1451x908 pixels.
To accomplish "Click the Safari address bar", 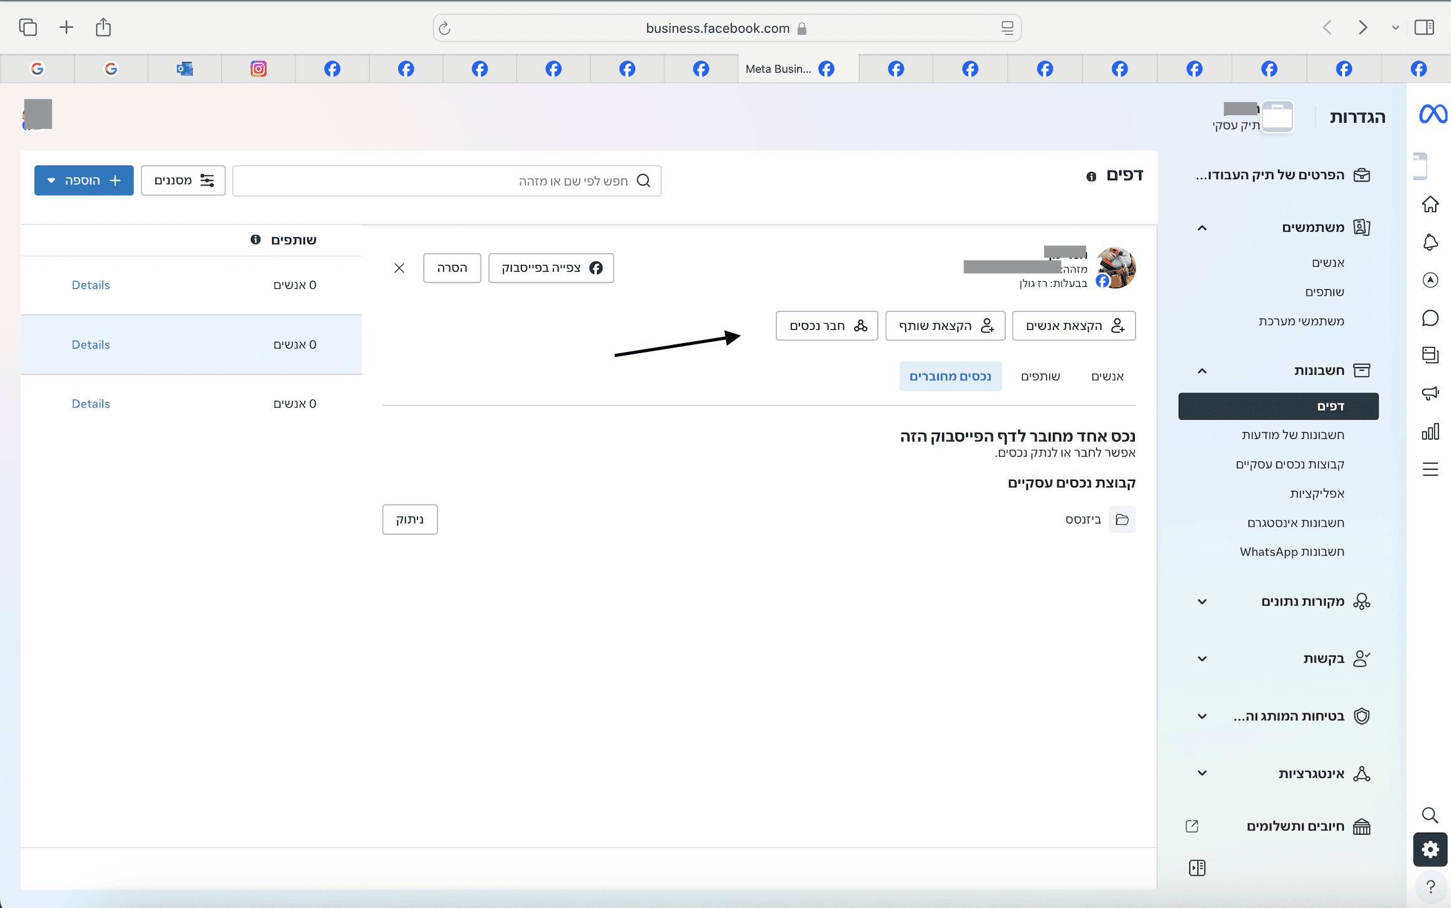I will point(727,28).
